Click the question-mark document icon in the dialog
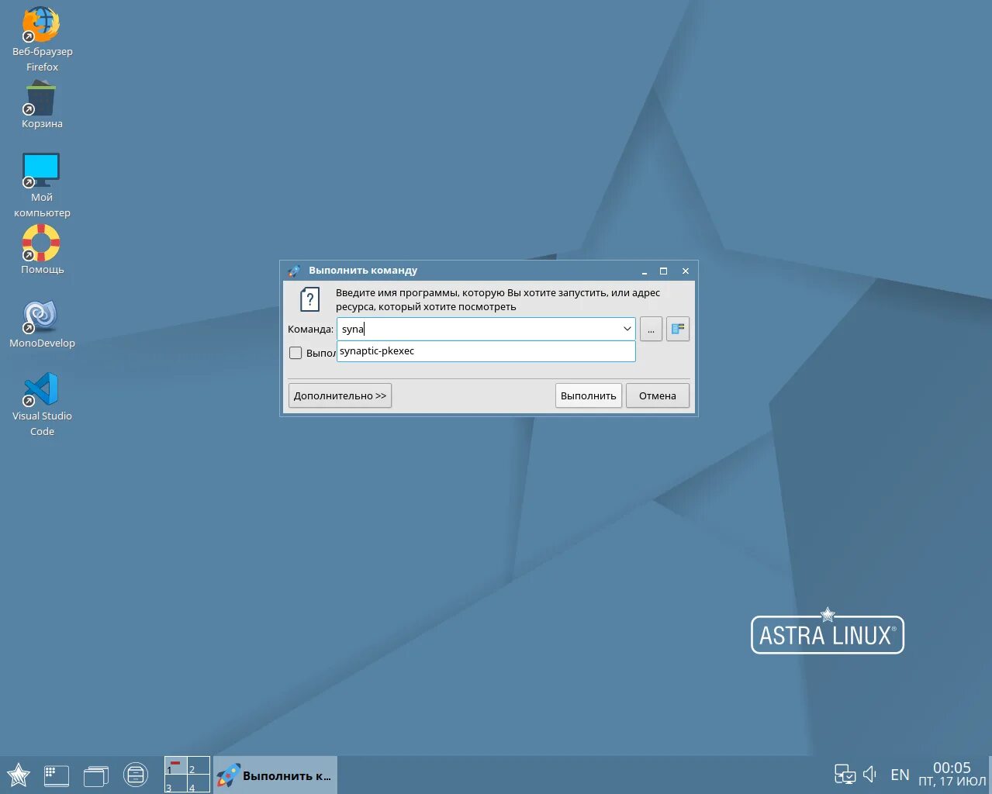 pyautogui.click(x=309, y=299)
